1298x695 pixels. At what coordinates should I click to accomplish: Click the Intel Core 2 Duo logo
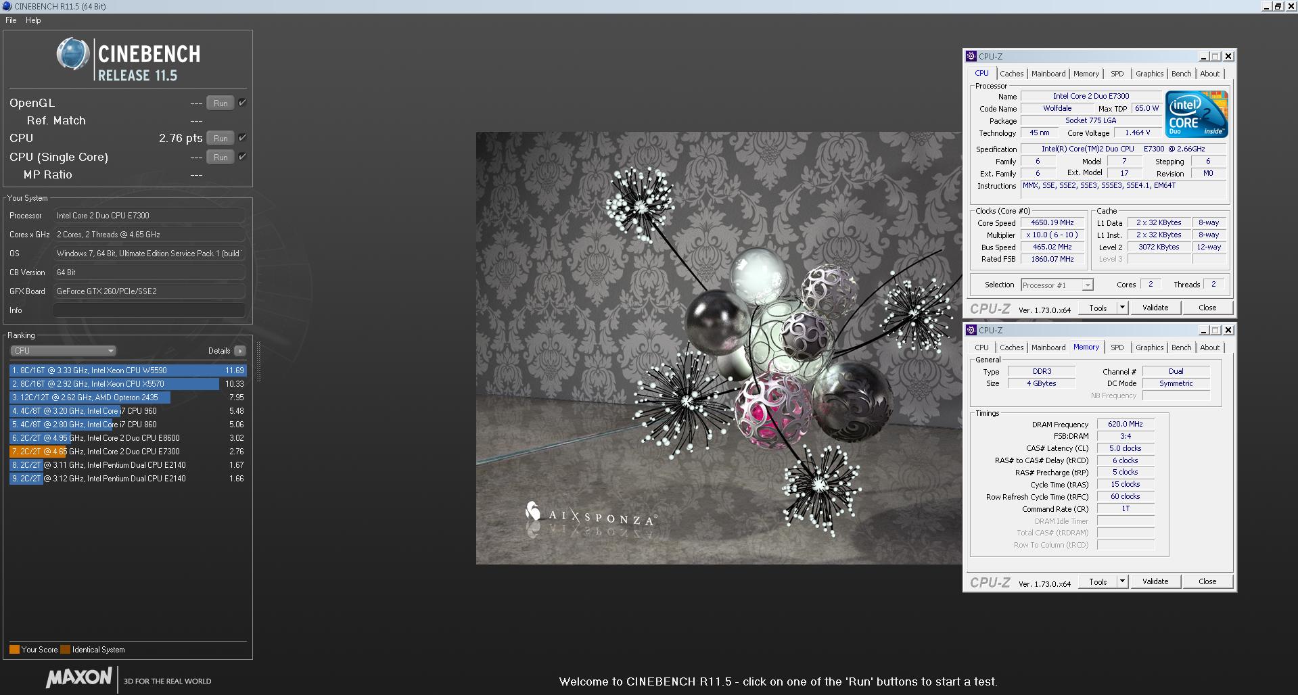point(1197,115)
